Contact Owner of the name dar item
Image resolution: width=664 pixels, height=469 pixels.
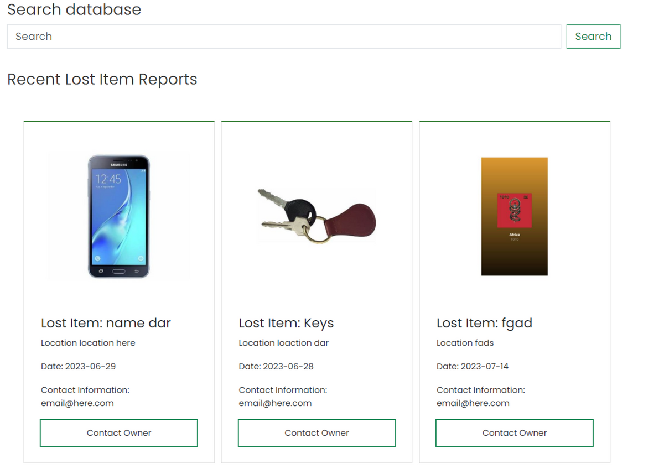click(x=119, y=433)
